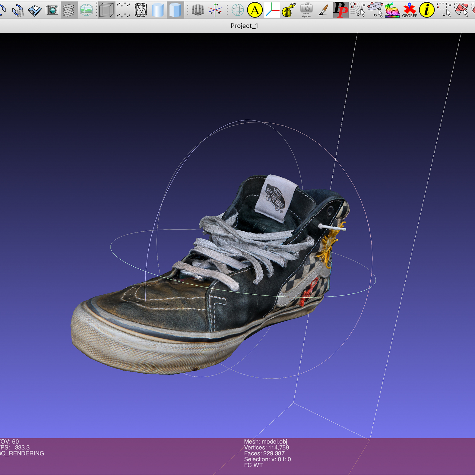Select the red triangles face selection tool
475x475 pixels.
[x=461, y=10]
